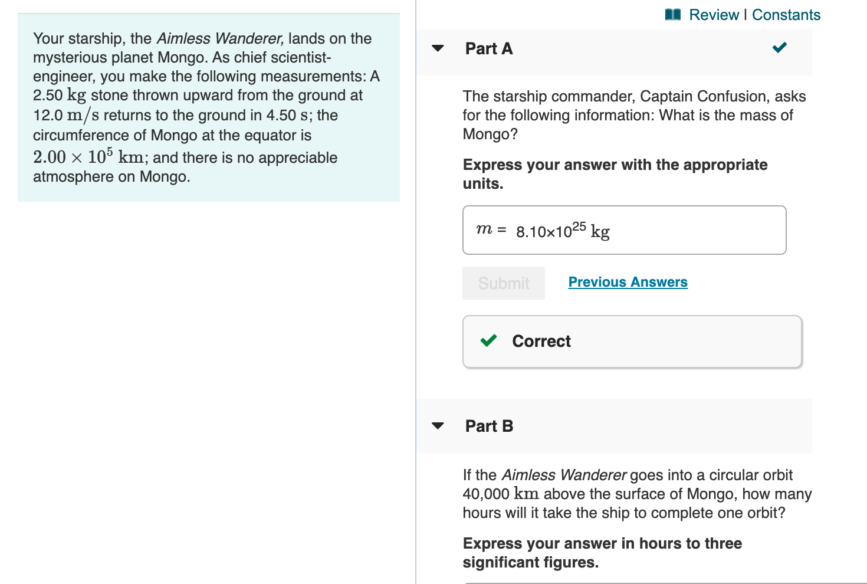Select the Part B header

point(489,426)
